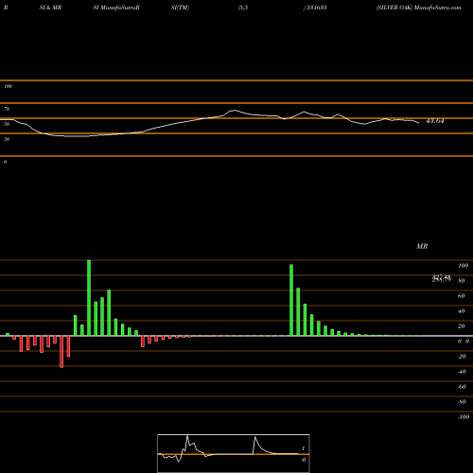
Task: Click the -20 label on MR axis
Action: 462,357
